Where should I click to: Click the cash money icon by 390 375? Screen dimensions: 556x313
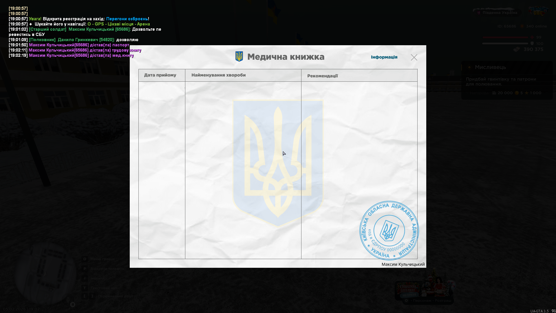click(x=517, y=50)
